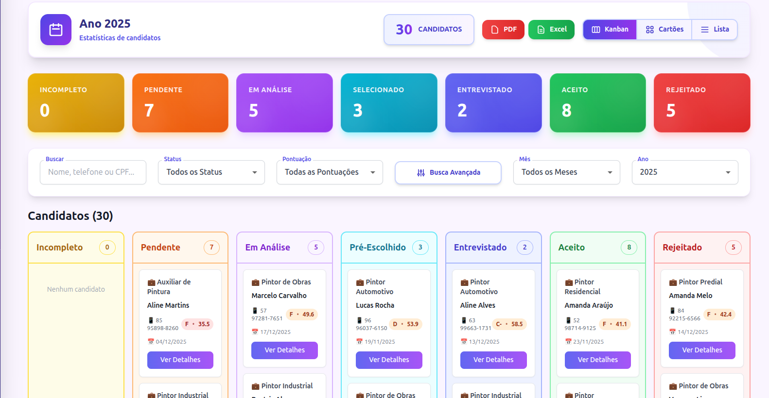Switch to Lista view
The height and width of the screenshot is (398, 769).
pos(715,30)
